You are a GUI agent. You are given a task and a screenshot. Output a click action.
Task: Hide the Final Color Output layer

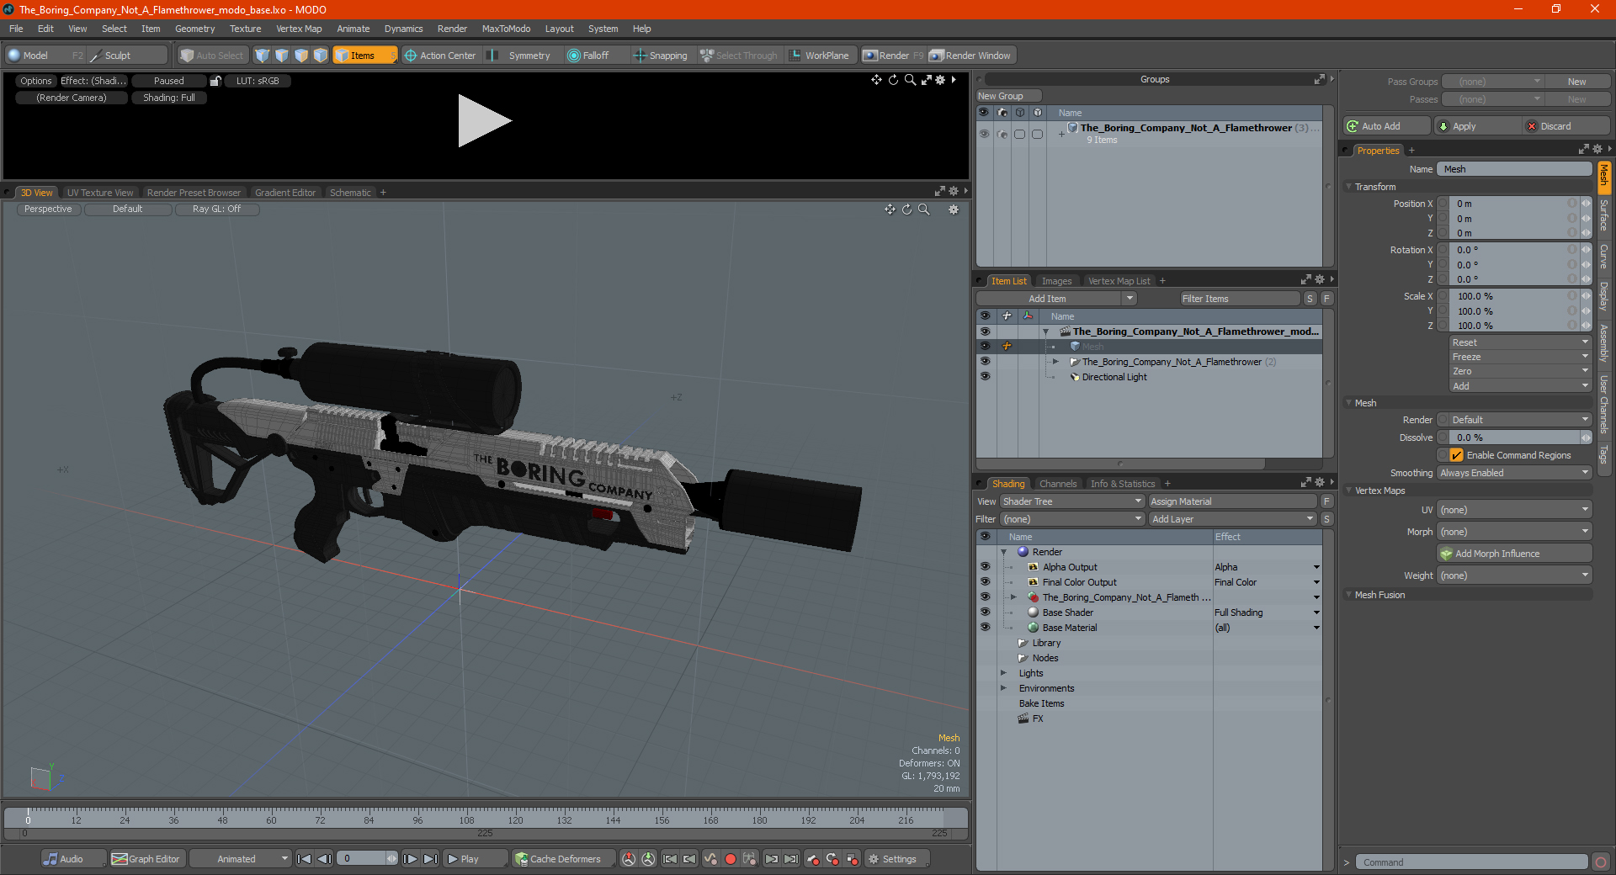[985, 581]
